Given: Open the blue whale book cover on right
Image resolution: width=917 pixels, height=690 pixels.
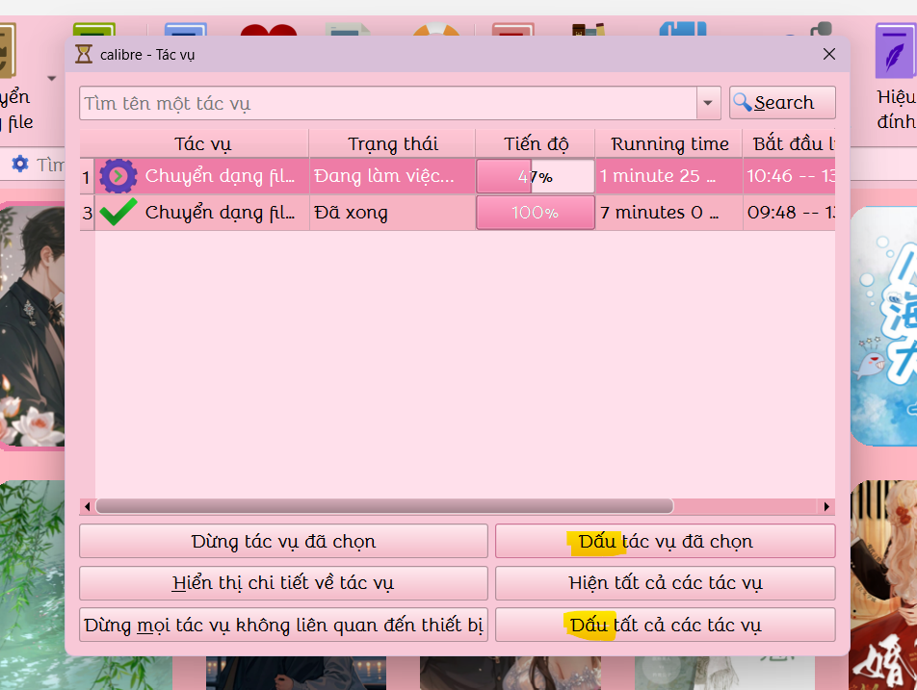Looking at the screenshot, I should [883, 326].
